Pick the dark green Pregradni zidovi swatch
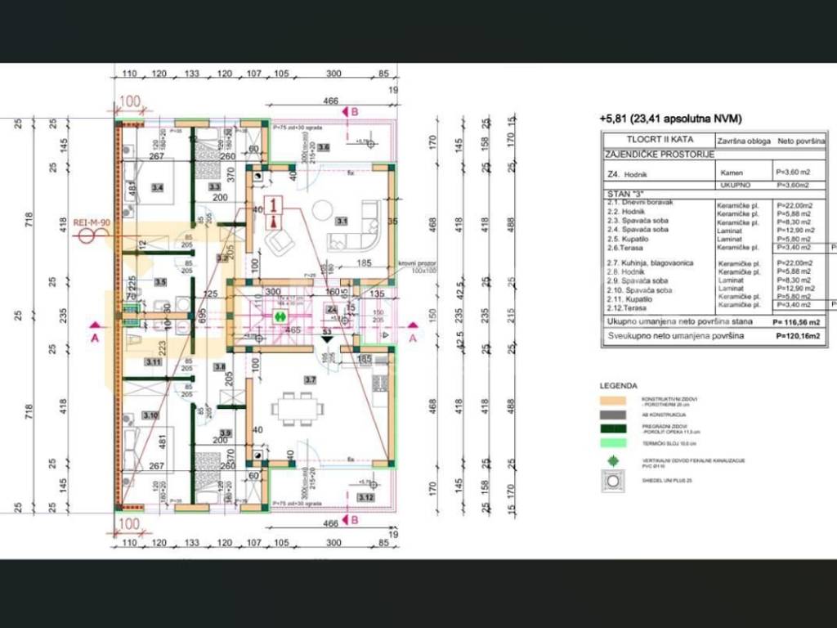Screen dimensions: 837x628 (612, 428)
